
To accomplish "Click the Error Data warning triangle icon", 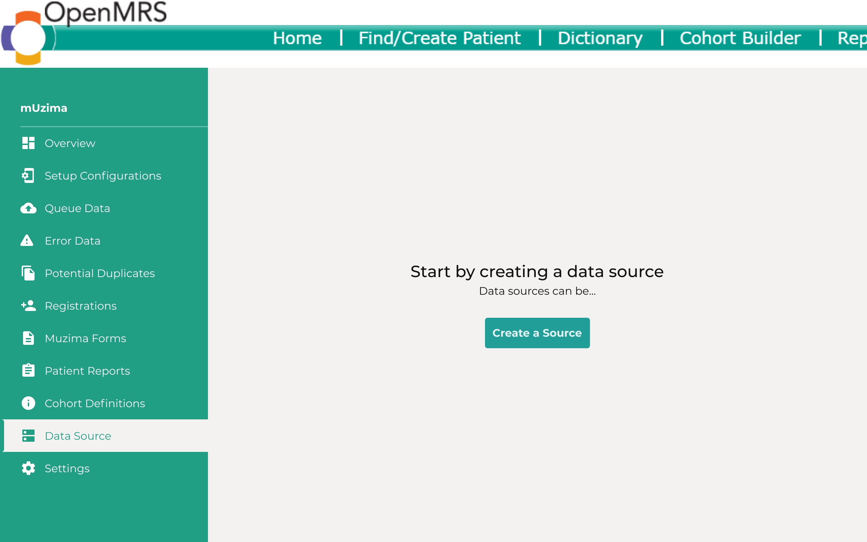I will [27, 240].
